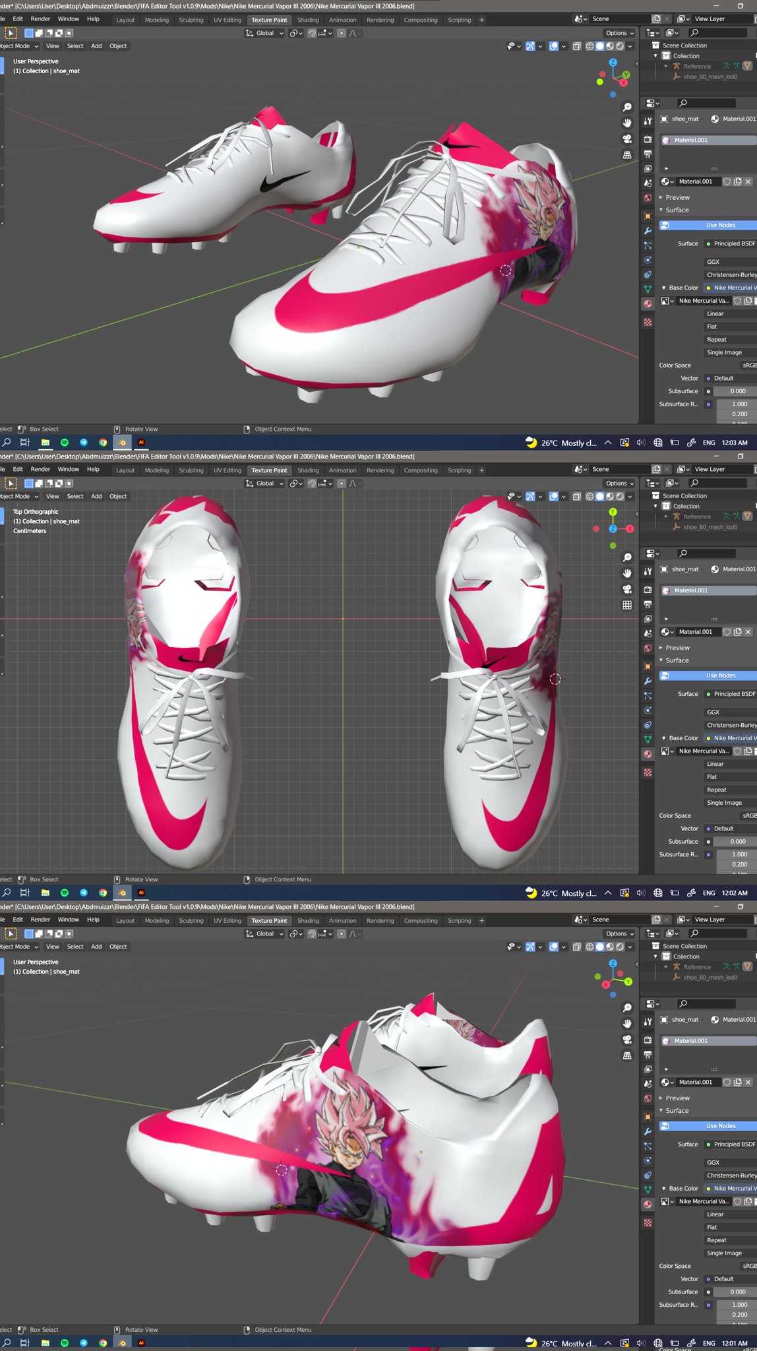This screenshot has width=757, height=1351.
Task: Click Nike Mercurial base color link, 12:03 AM window
Action: 730,288
